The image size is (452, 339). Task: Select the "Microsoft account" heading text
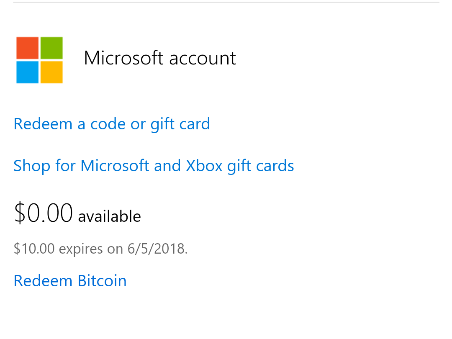pyautogui.click(x=160, y=58)
